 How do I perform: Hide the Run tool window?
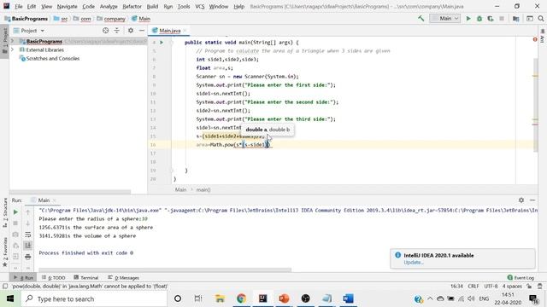(532, 200)
